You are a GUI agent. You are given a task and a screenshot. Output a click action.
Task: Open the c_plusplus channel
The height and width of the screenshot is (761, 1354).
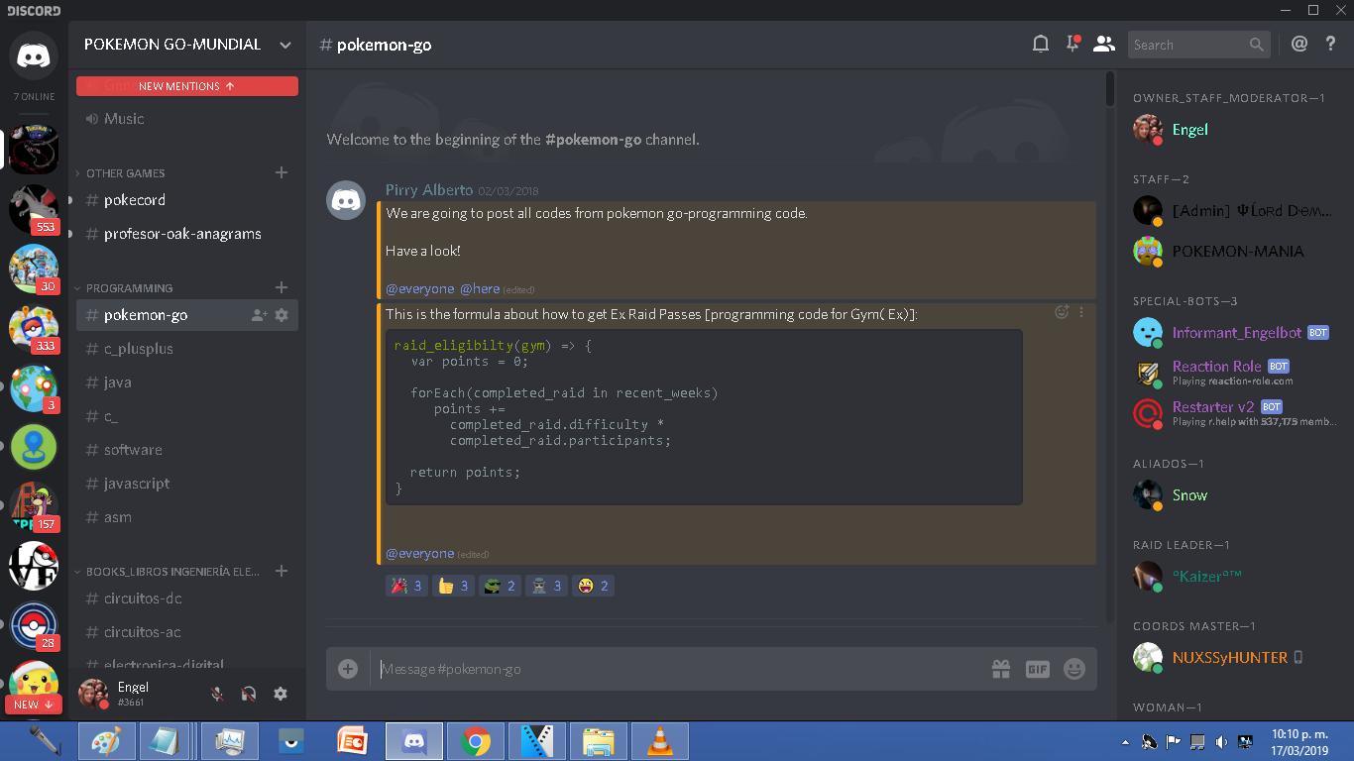[x=187, y=349]
